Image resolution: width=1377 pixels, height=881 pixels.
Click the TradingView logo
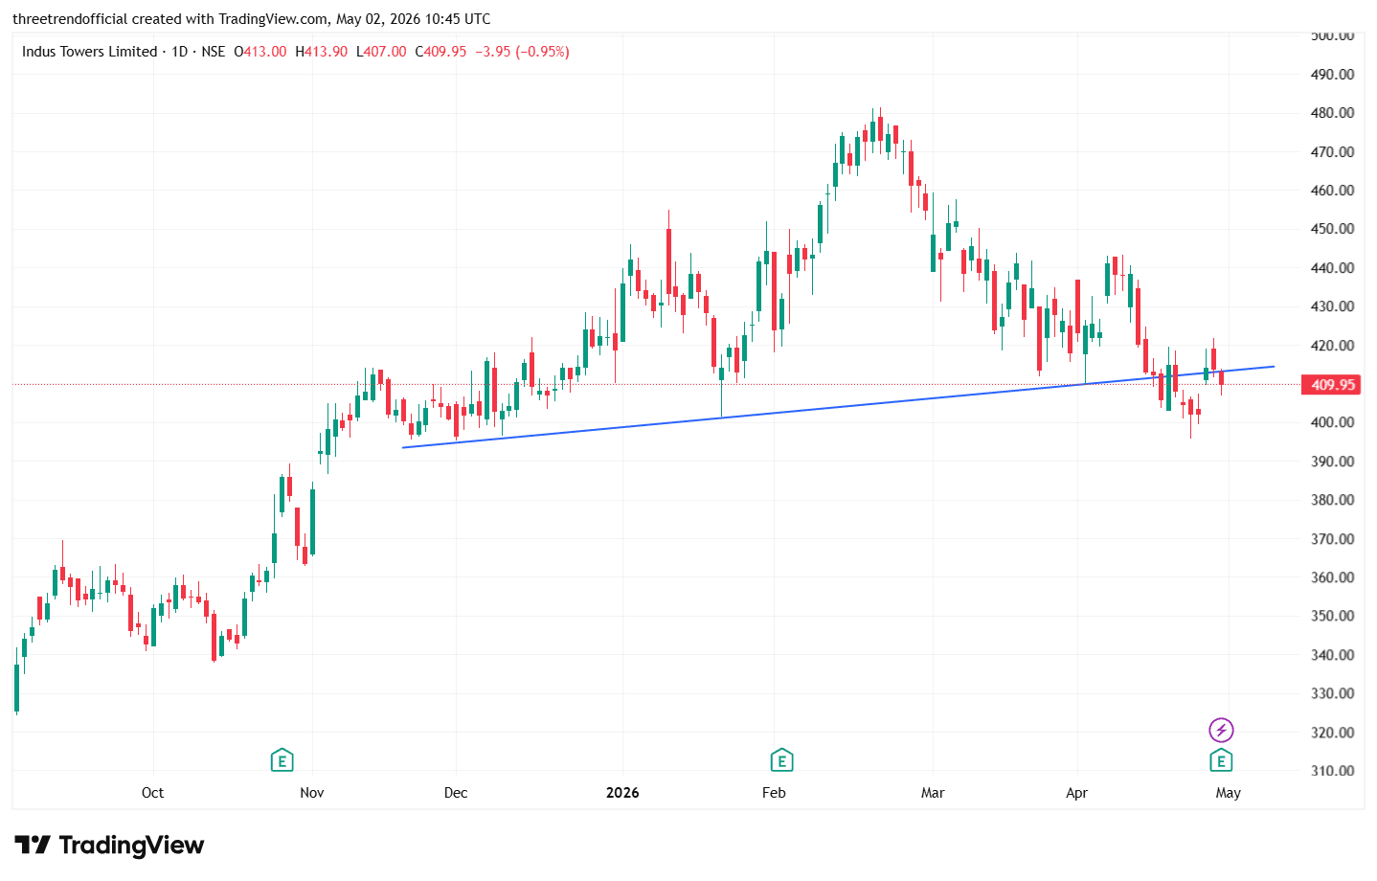pos(109,845)
